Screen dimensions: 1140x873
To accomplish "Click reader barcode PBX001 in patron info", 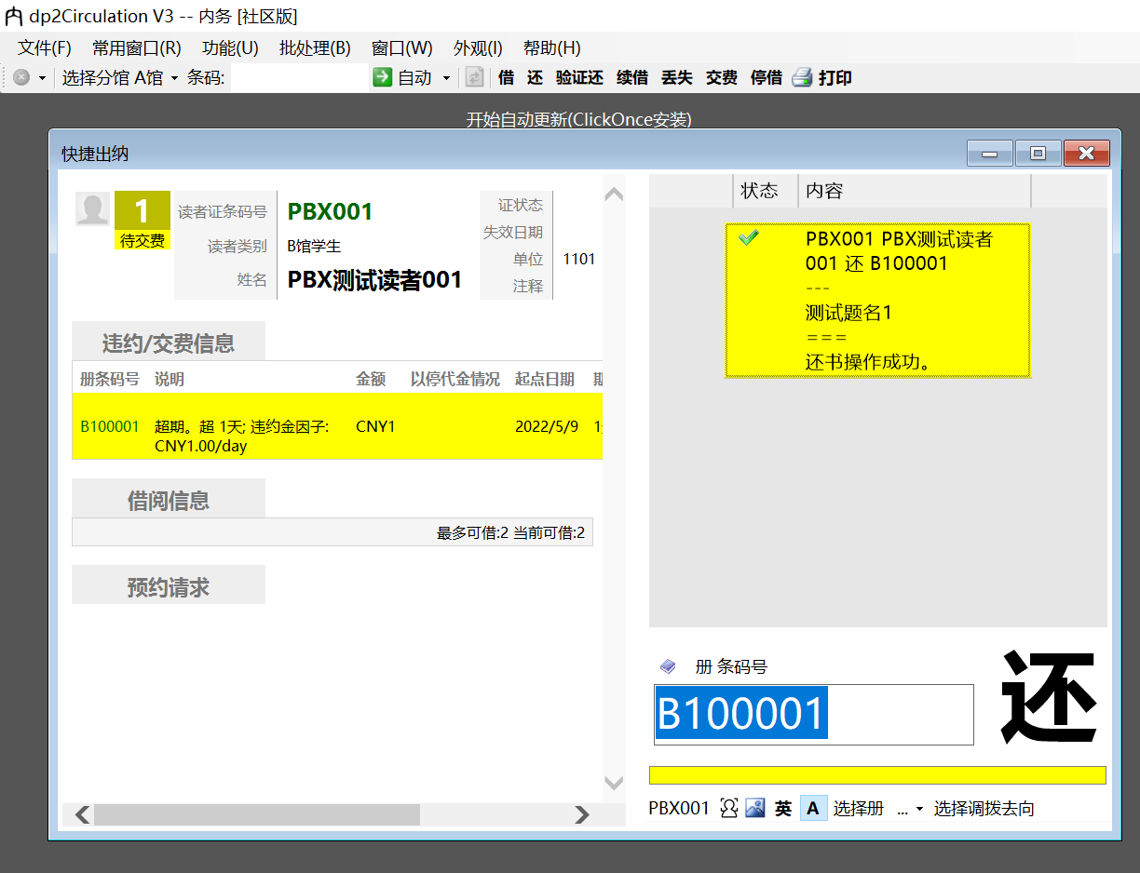I will click(331, 211).
